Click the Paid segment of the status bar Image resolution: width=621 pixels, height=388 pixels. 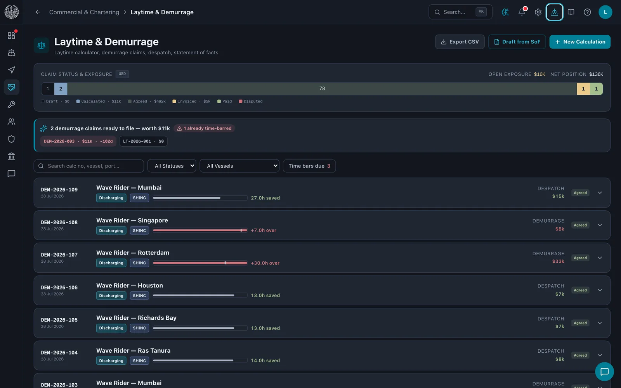597,89
